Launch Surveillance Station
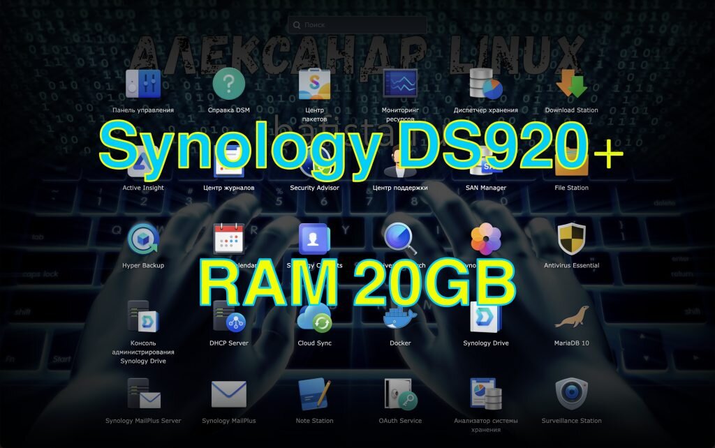Screen dimensions: 715x448 coord(571,394)
